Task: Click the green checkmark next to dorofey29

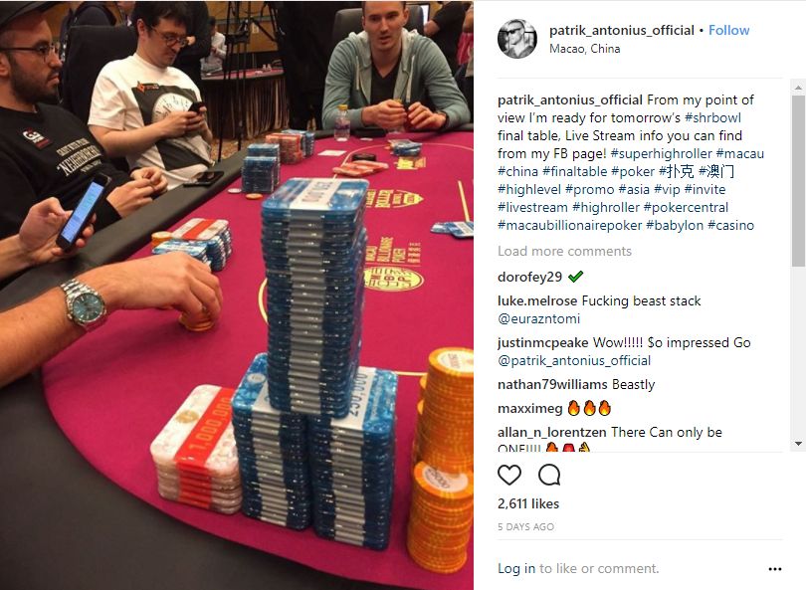Action: [x=576, y=277]
